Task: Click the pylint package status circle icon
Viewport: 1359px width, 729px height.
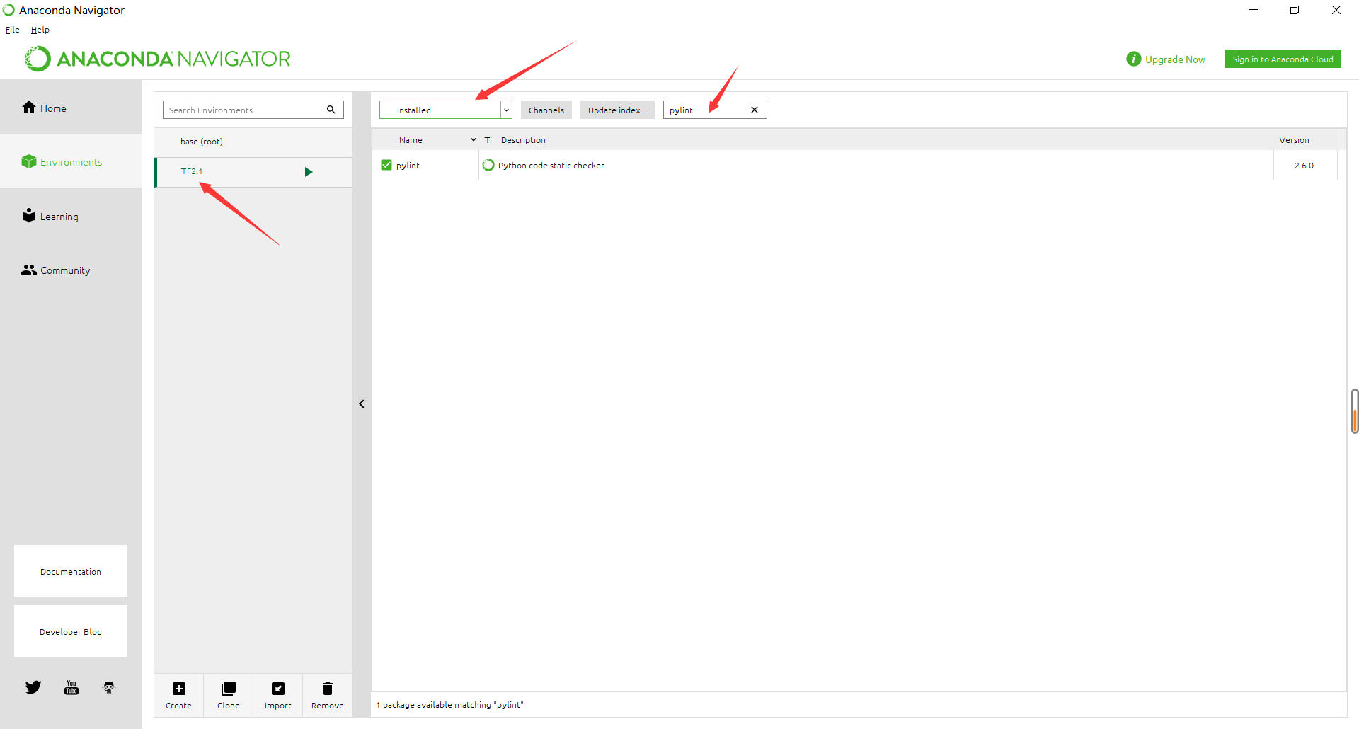Action: (x=488, y=165)
